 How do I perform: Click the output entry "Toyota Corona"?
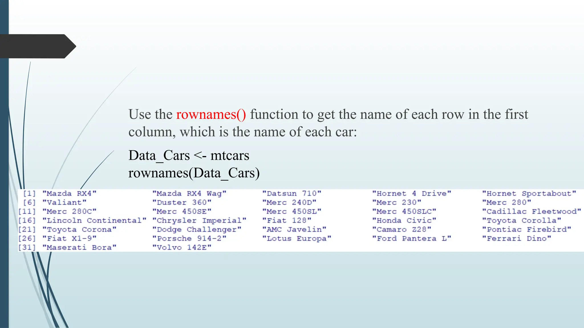(x=80, y=229)
